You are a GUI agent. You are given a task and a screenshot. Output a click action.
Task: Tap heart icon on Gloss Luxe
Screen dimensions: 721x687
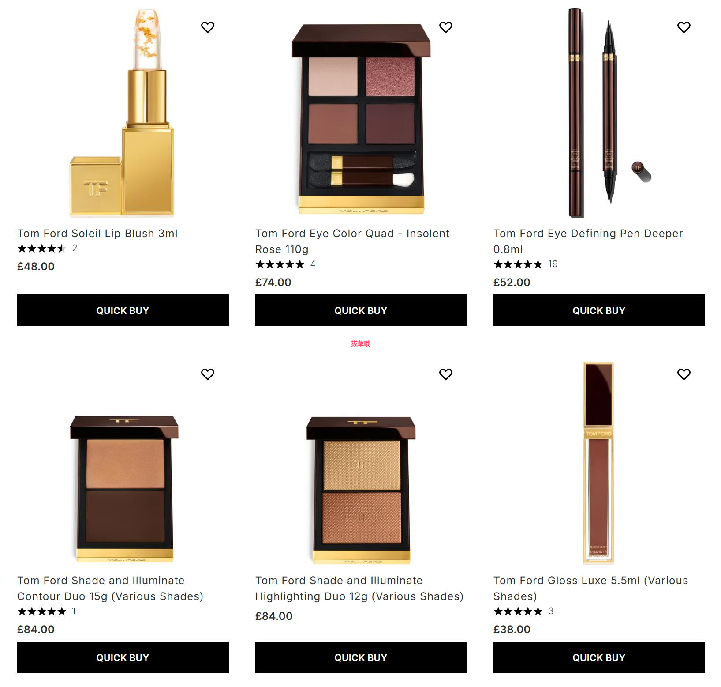[684, 374]
